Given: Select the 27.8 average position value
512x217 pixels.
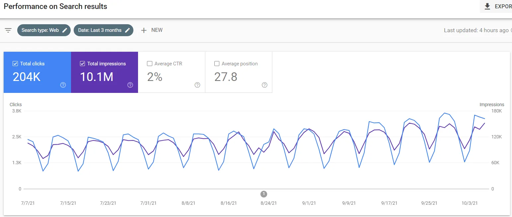Looking at the screenshot, I should click(x=226, y=77).
